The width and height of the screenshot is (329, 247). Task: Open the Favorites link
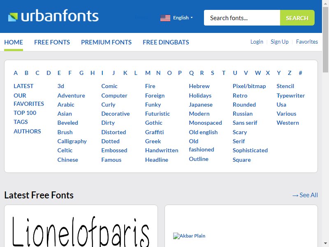pyautogui.click(x=307, y=42)
